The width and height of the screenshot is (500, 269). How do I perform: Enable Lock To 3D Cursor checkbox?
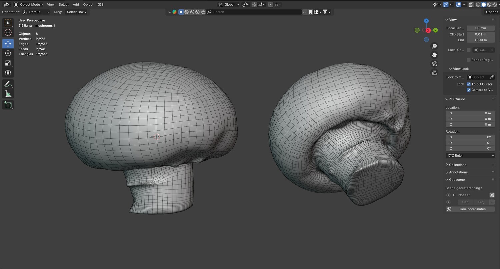(469, 84)
